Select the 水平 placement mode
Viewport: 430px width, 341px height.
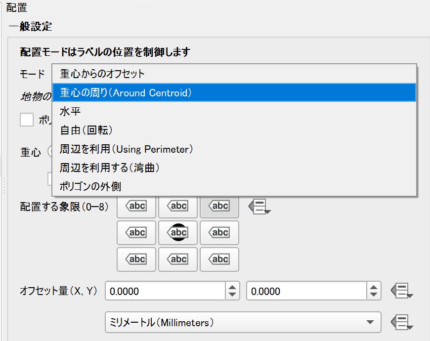coord(234,111)
